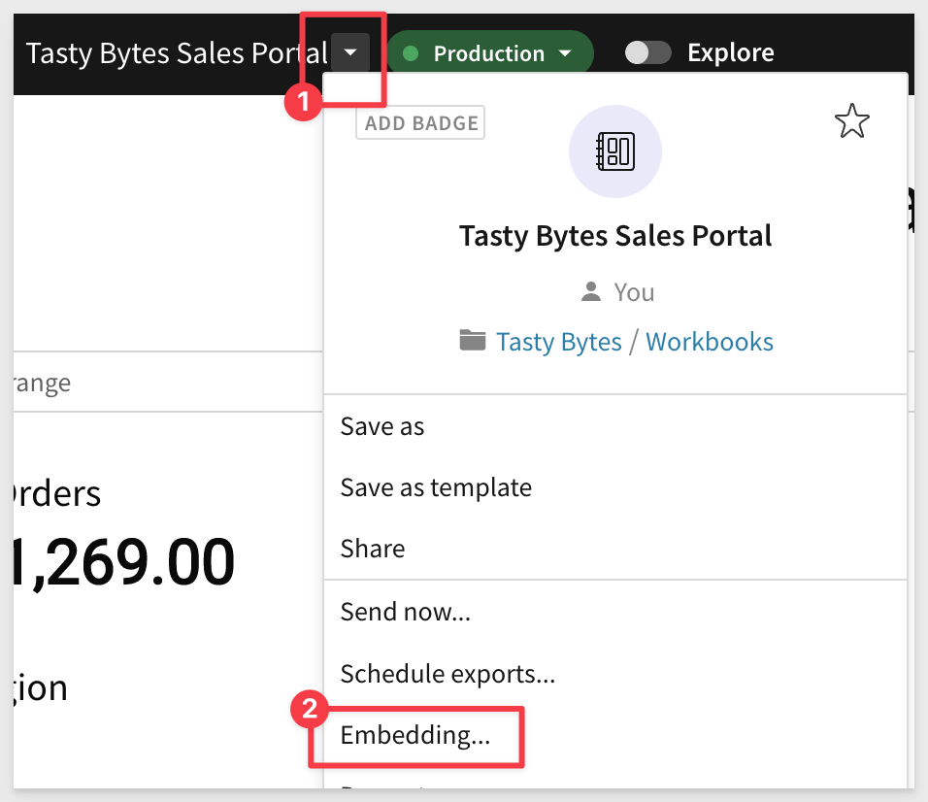928x802 pixels.
Task: Click the folder icon beside Tasty Bytes
Action: 473,341
